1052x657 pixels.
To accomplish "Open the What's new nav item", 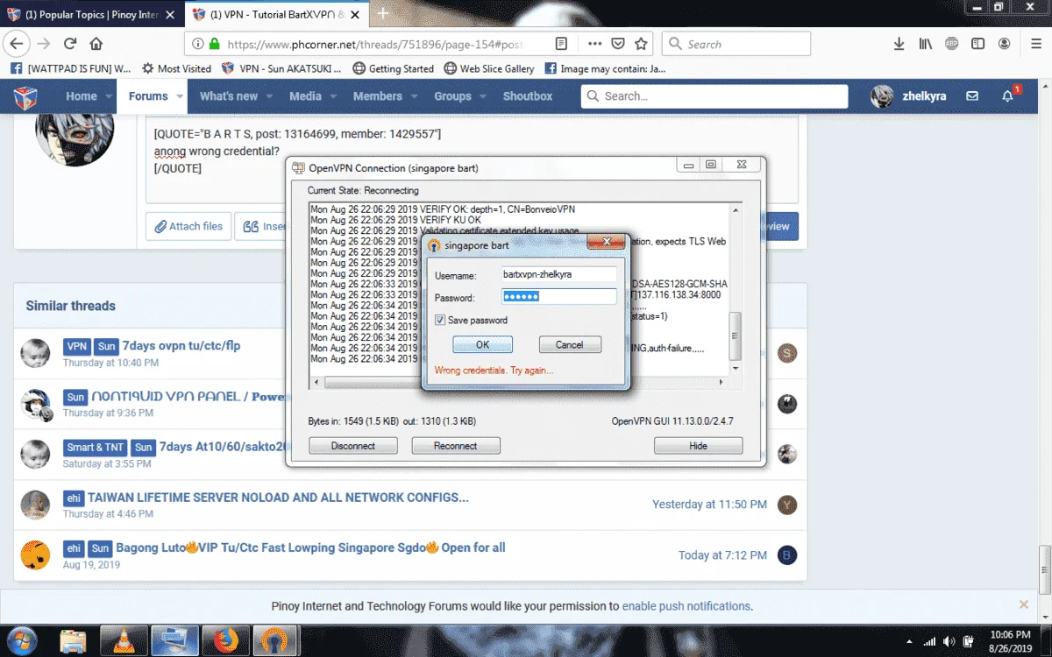I will coord(229,96).
